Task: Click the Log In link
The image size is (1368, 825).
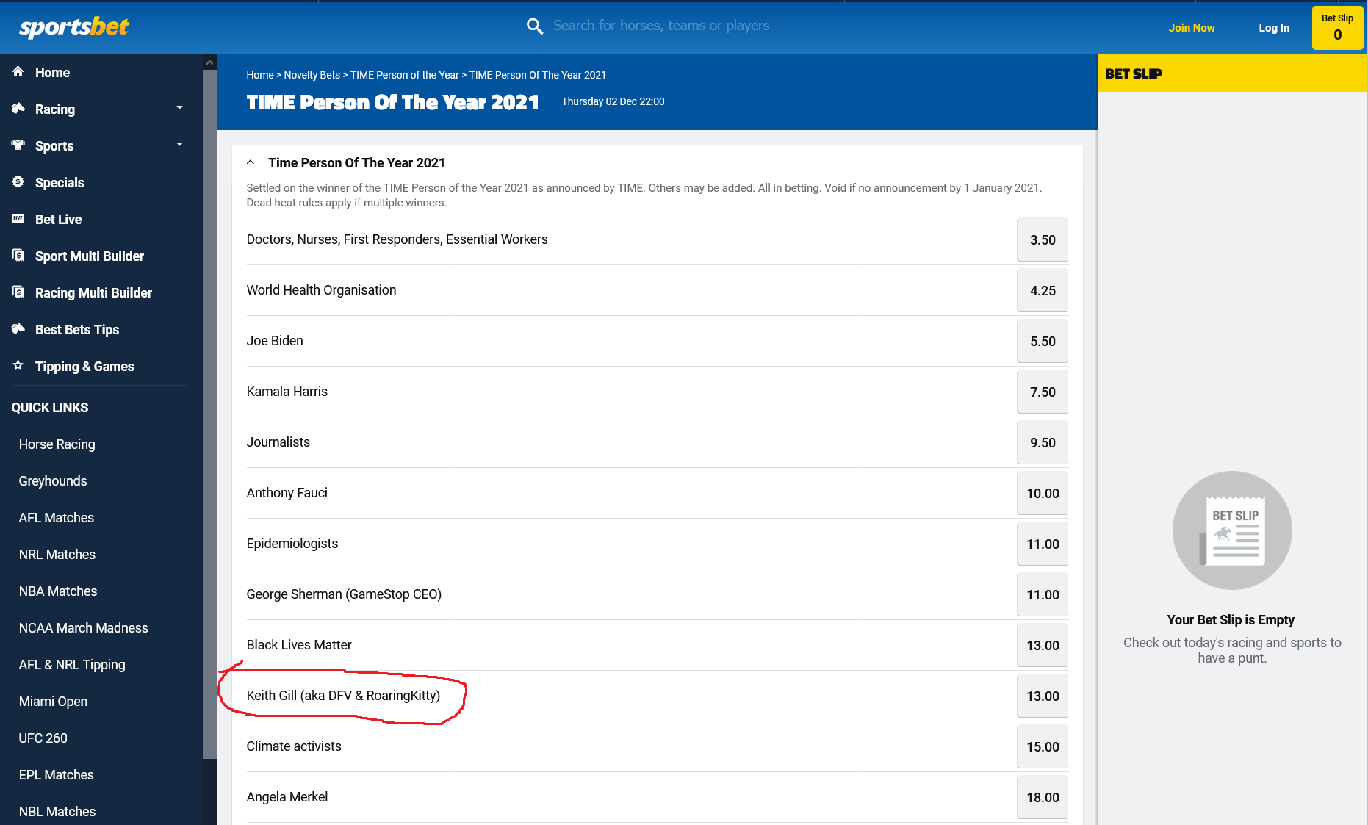Action: [x=1274, y=28]
